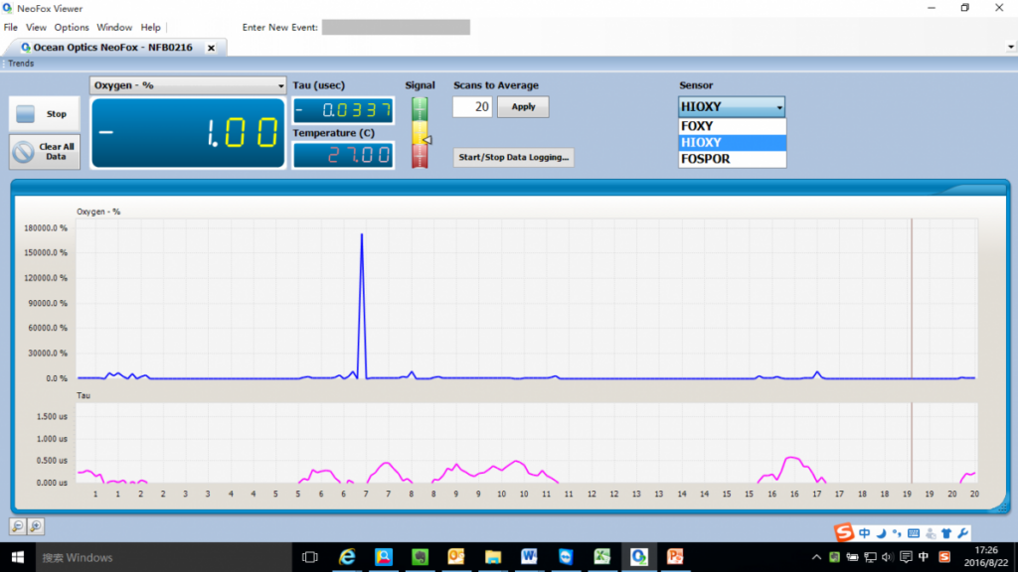Click the zoom in magnifier icon
Screen dimensions: 1018x572
36,526
